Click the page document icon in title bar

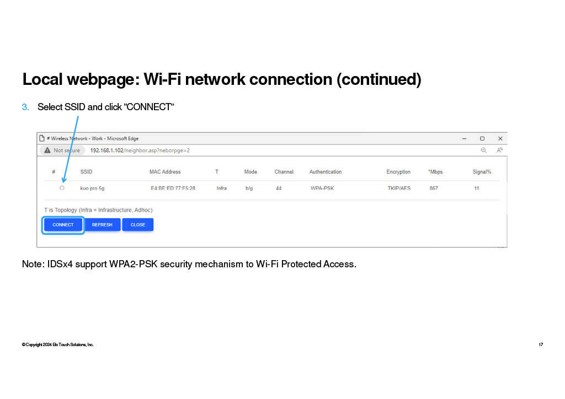click(x=42, y=138)
